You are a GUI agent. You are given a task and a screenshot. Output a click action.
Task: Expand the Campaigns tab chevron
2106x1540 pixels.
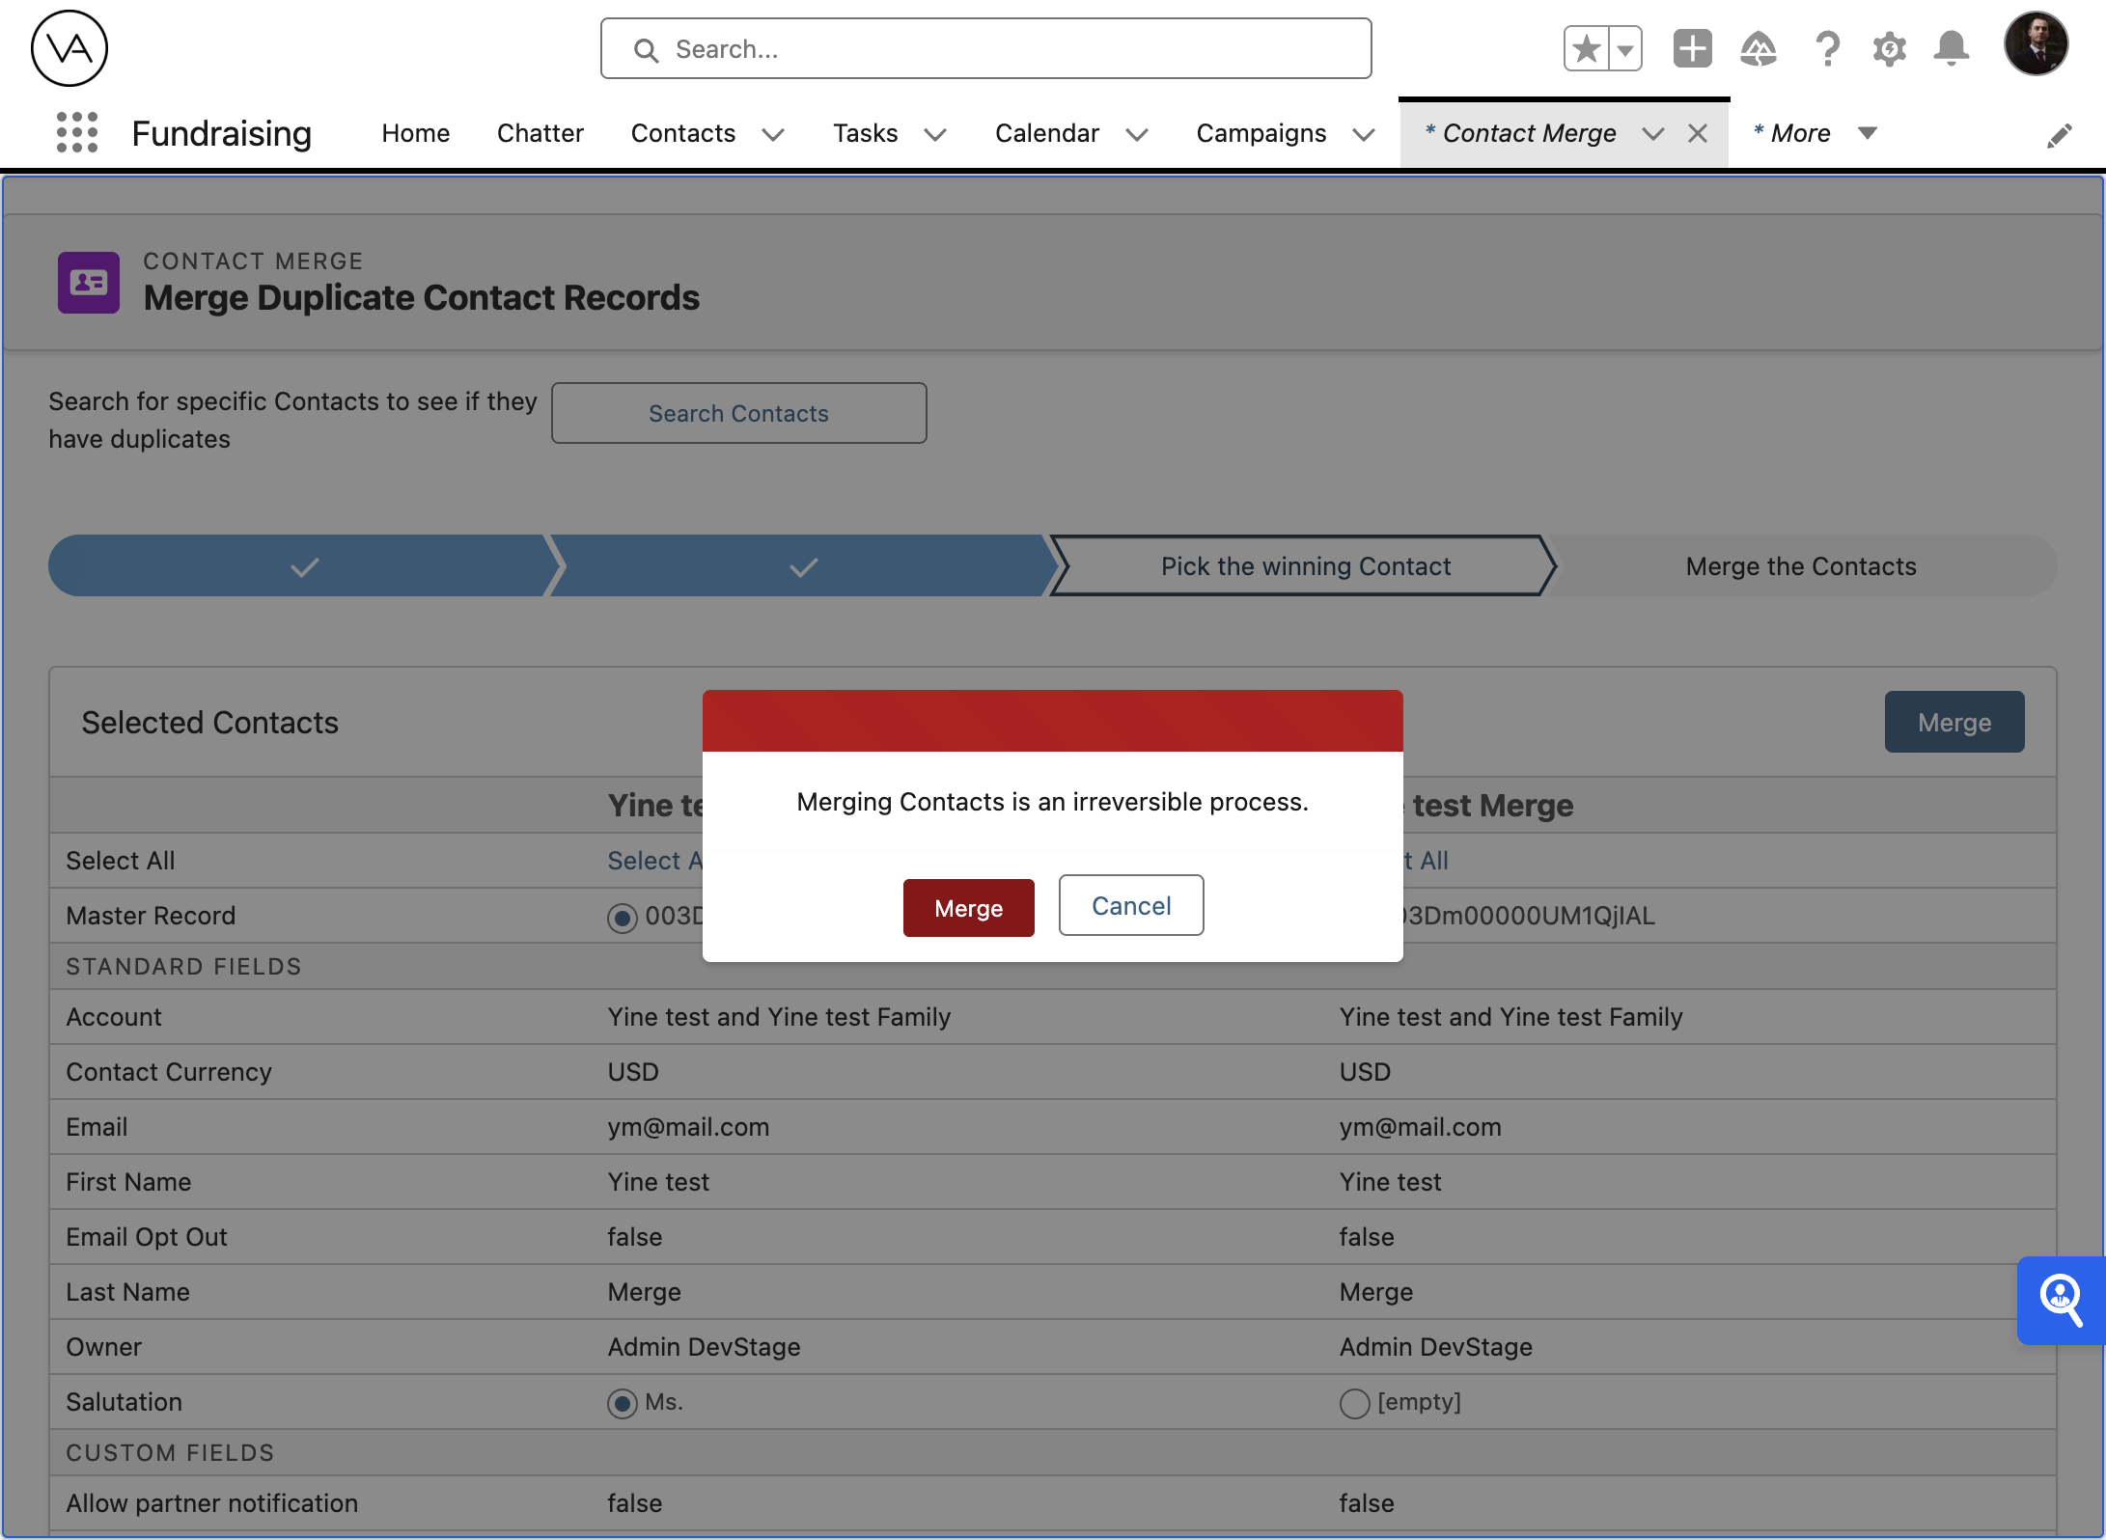tap(1364, 134)
